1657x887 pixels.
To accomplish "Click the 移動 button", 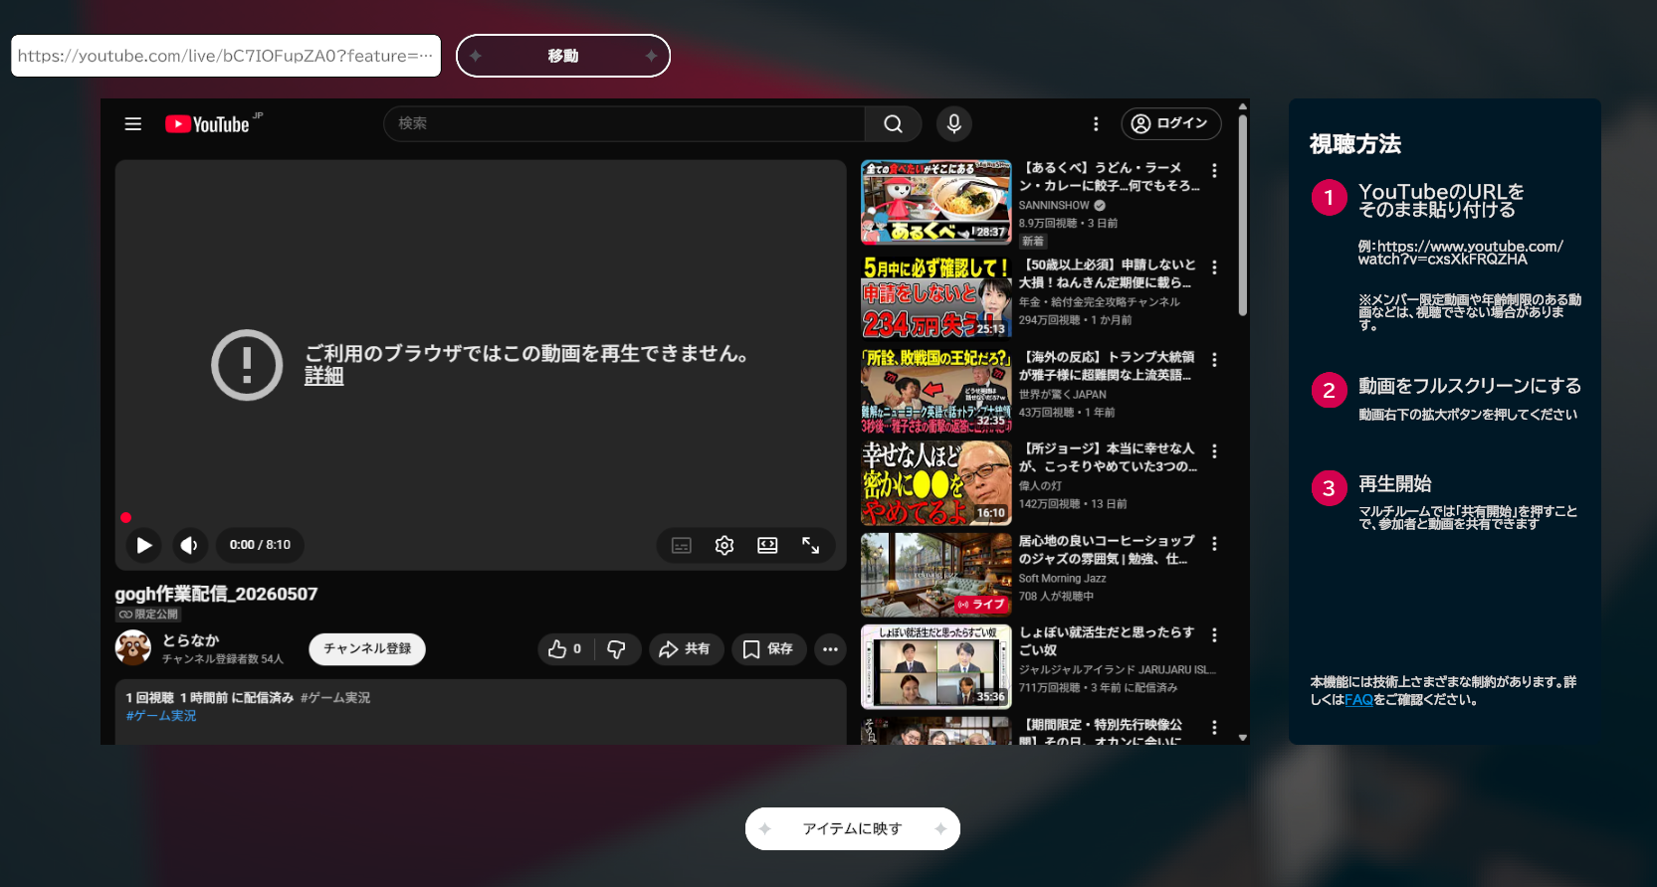I will click(563, 56).
